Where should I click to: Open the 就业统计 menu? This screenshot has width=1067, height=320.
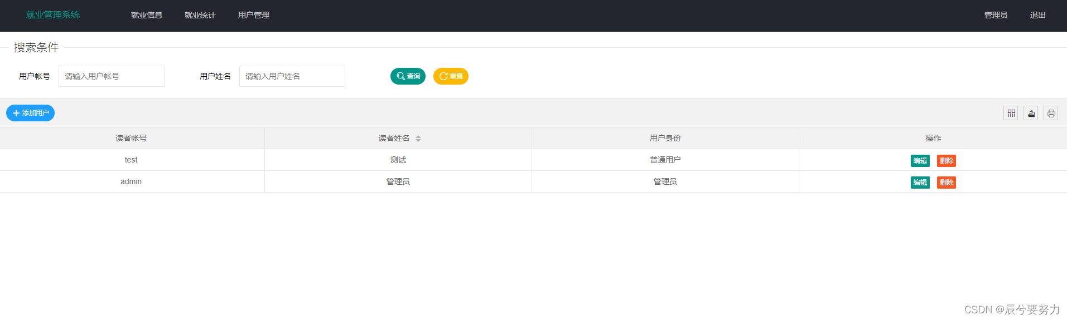200,15
